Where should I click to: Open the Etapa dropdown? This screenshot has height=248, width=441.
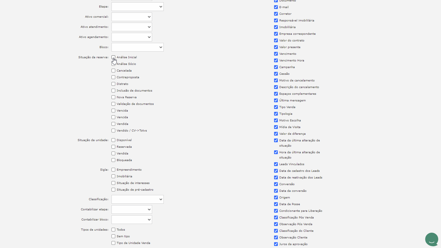click(138, 7)
